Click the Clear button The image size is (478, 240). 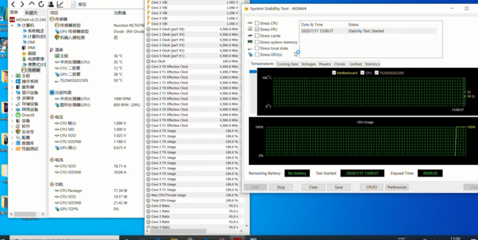[313, 187]
